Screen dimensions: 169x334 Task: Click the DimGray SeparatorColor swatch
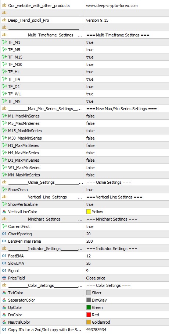[89, 300]
